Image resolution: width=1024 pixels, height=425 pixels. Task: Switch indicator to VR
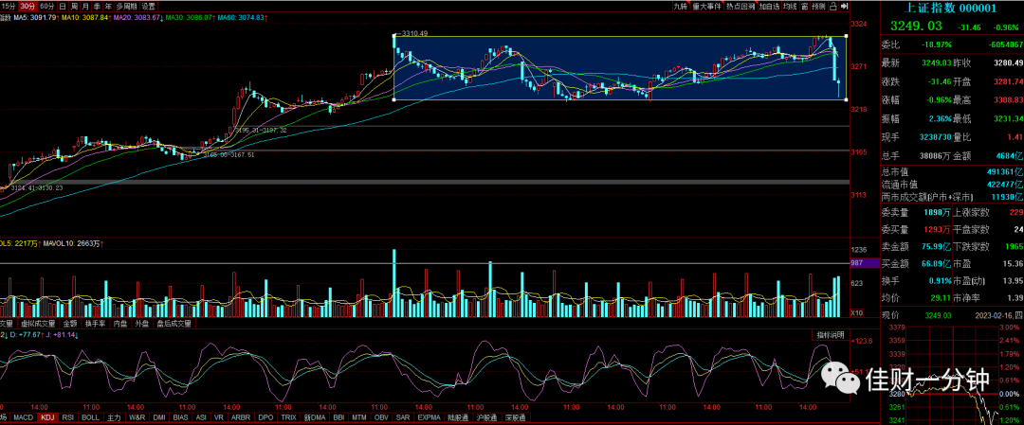click(219, 417)
